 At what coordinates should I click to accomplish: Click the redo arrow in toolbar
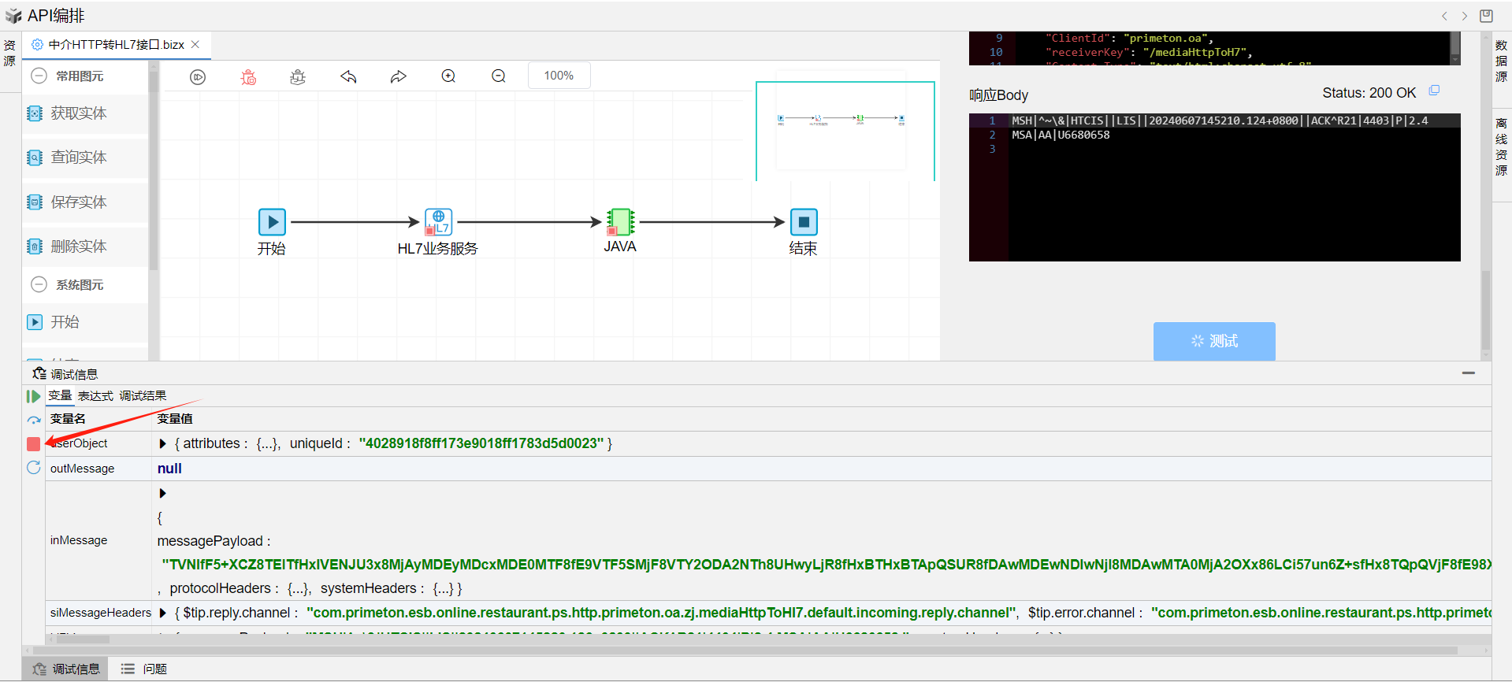398,76
